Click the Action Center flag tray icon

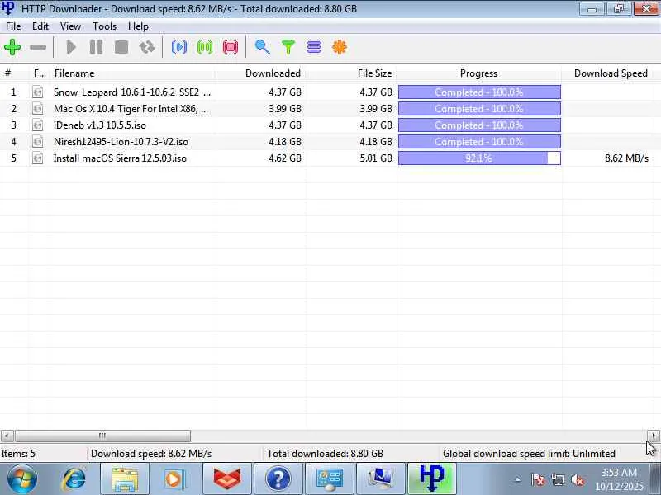[x=538, y=479]
